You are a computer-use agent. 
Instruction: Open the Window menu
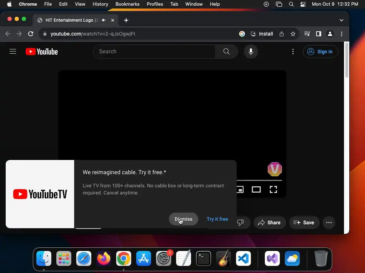(x=194, y=4)
